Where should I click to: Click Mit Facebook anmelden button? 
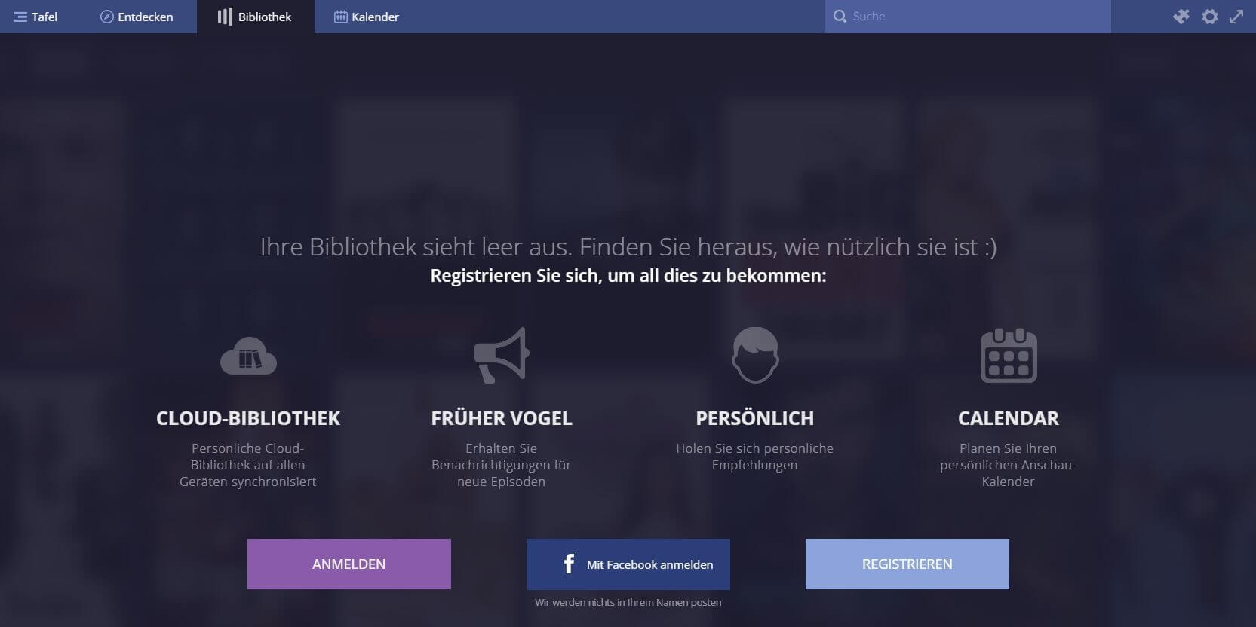(628, 564)
